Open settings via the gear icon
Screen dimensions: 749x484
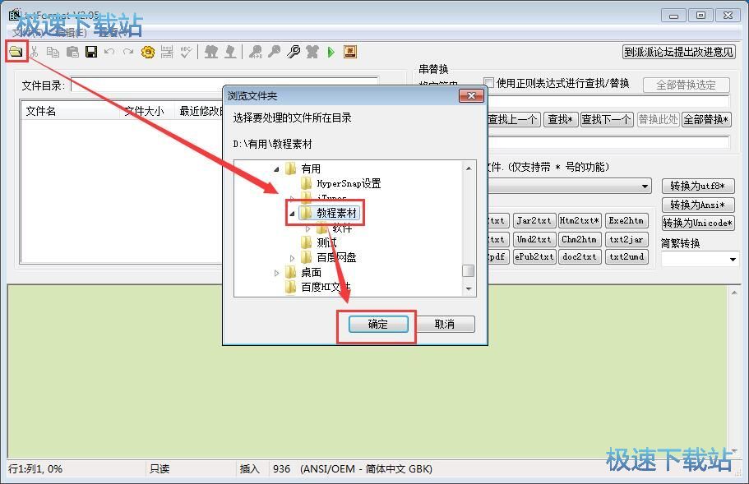coord(148,51)
